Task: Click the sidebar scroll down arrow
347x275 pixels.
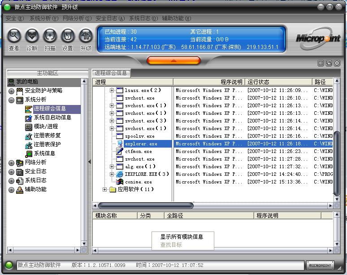Action: tap(84, 244)
